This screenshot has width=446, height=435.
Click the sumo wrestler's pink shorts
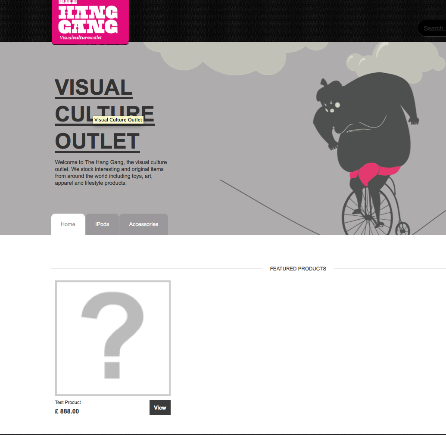point(373,172)
